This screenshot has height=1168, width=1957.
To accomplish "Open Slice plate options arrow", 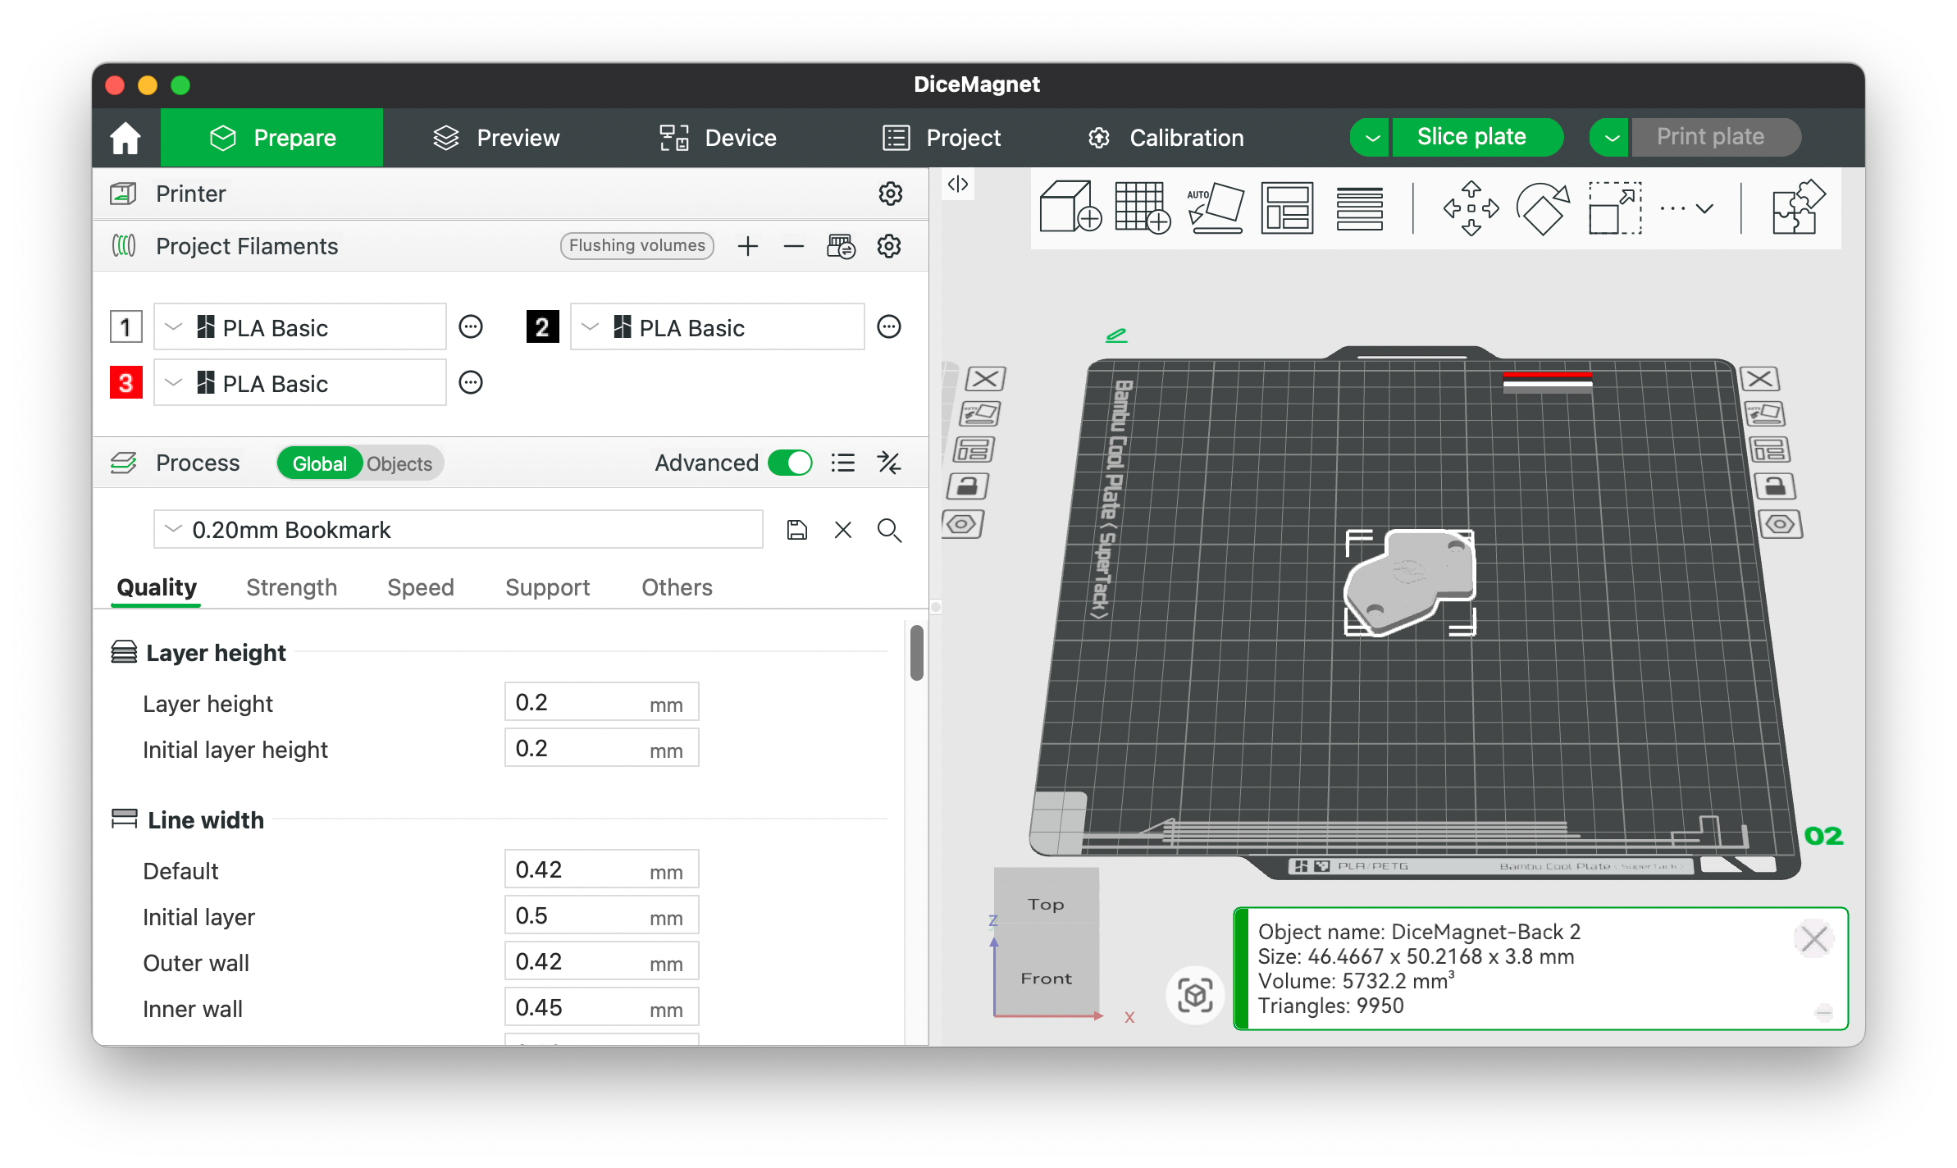I will coord(1371,138).
